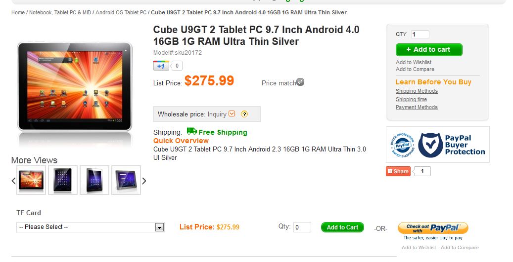Open the TF Card Please Select dropdown
This screenshot has height=262, width=513.
[x=91, y=227]
